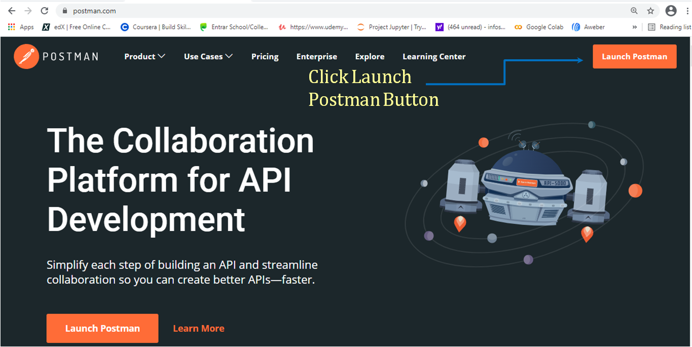
Task: Open Yahoo mail 464 unread bookmark
Action: tap(470, 27)
